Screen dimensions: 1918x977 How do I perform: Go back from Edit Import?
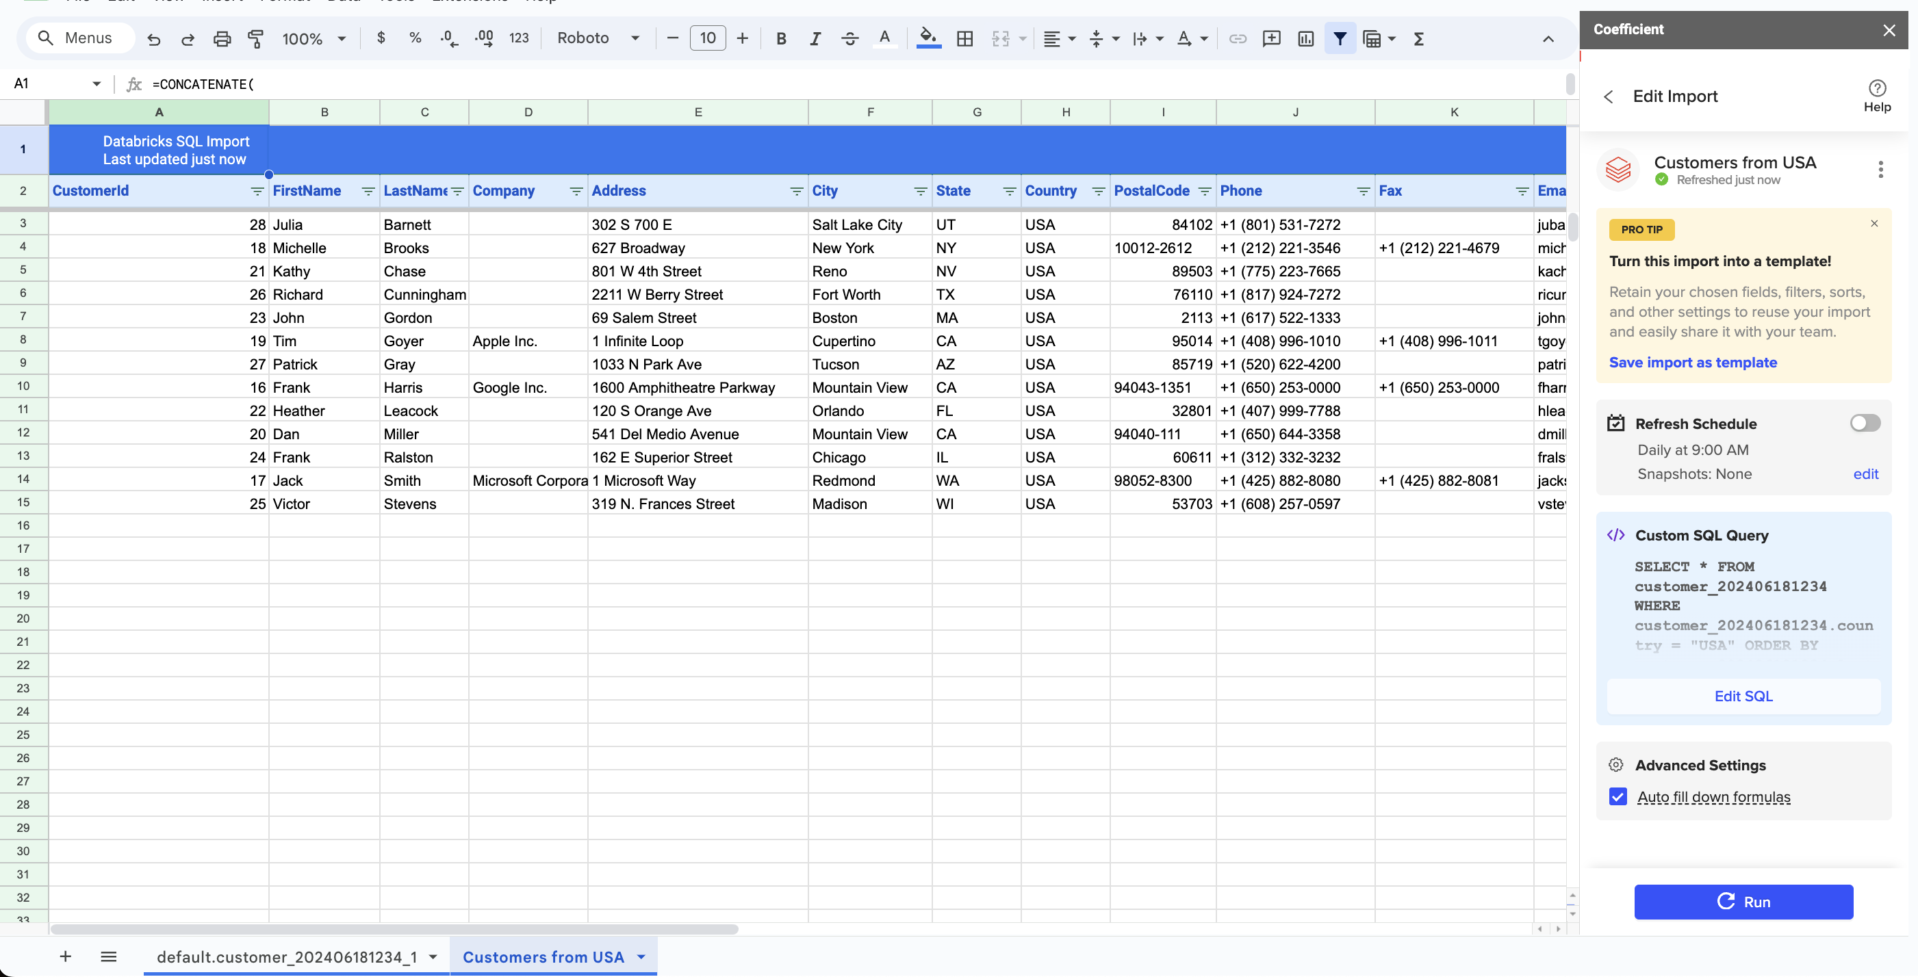click(1609, 96)
